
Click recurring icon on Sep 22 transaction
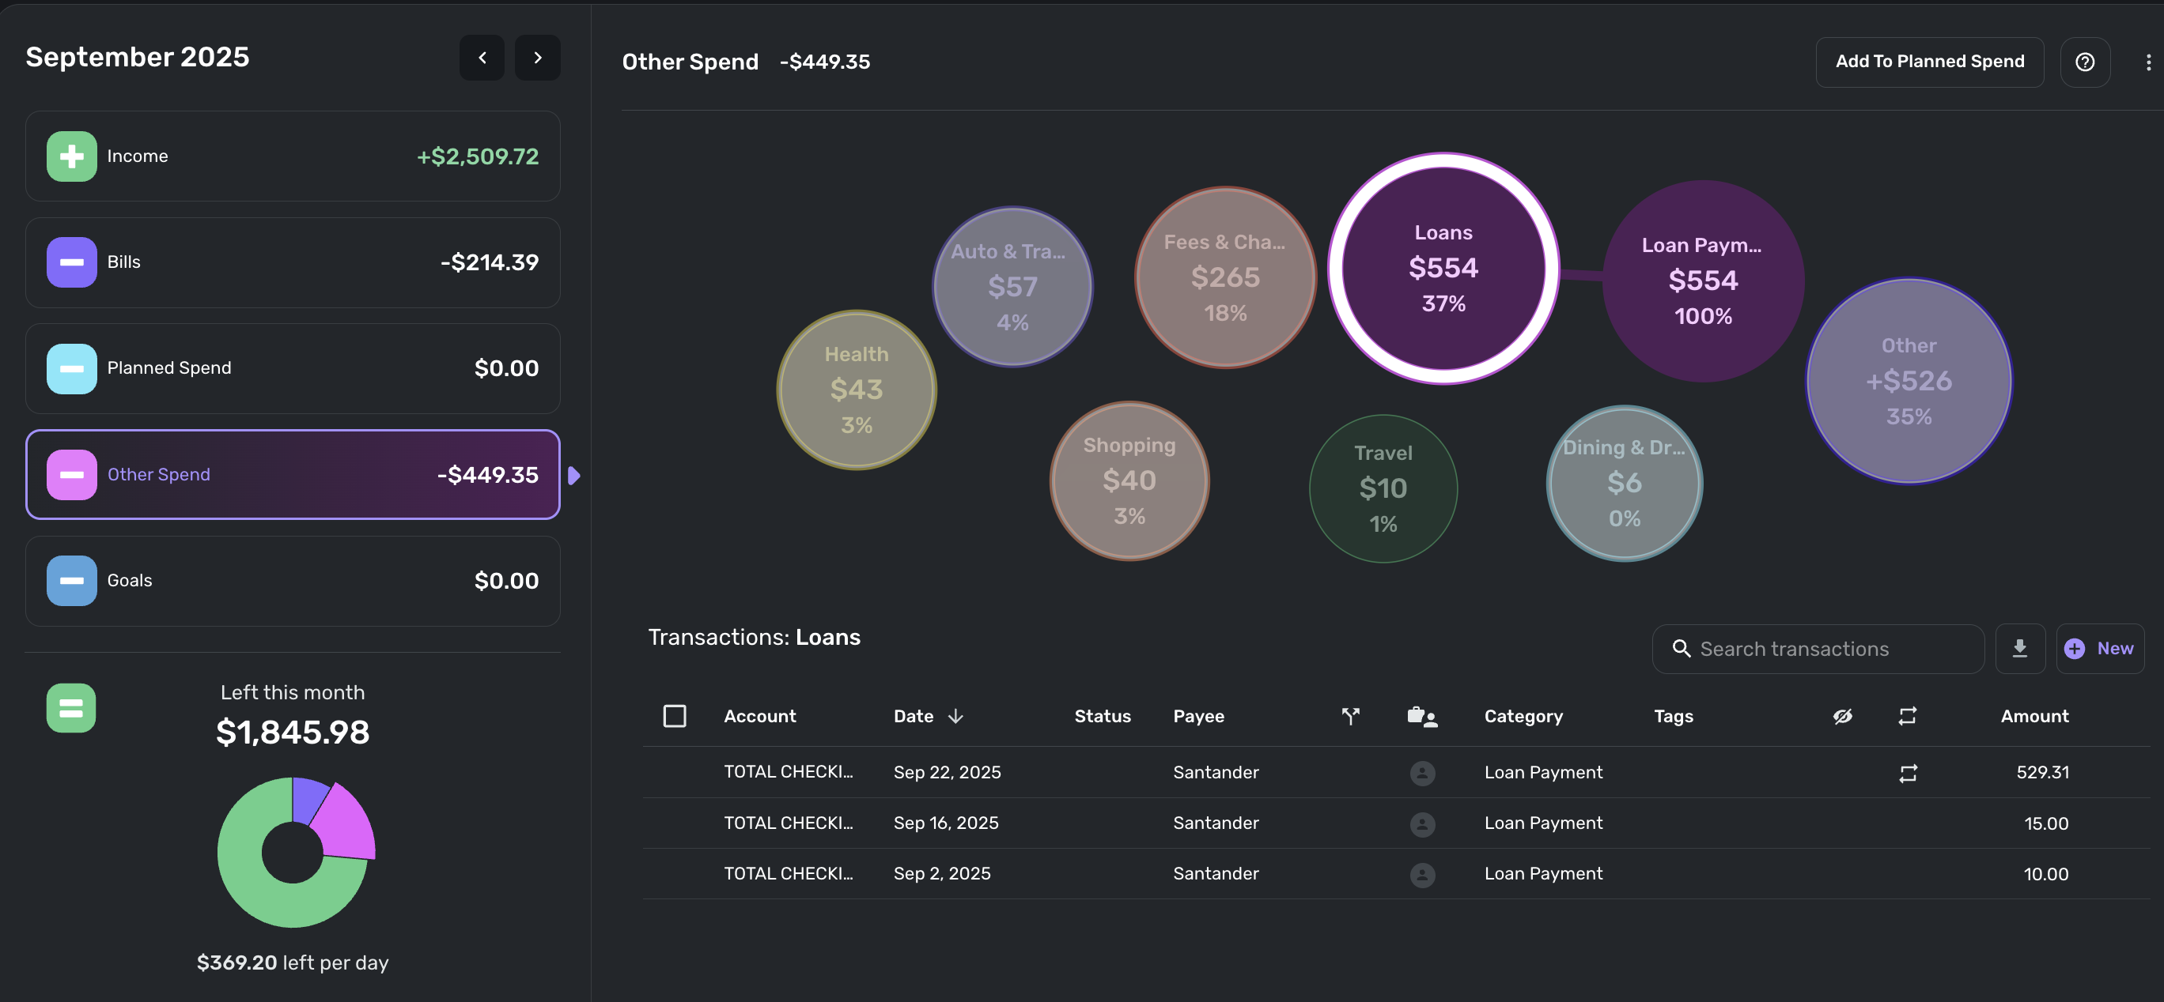coord(1907,773)
